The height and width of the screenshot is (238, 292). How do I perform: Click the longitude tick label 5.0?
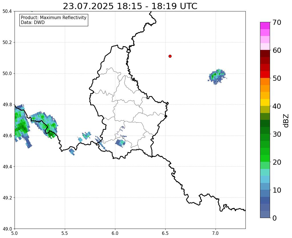click(15, 233)
